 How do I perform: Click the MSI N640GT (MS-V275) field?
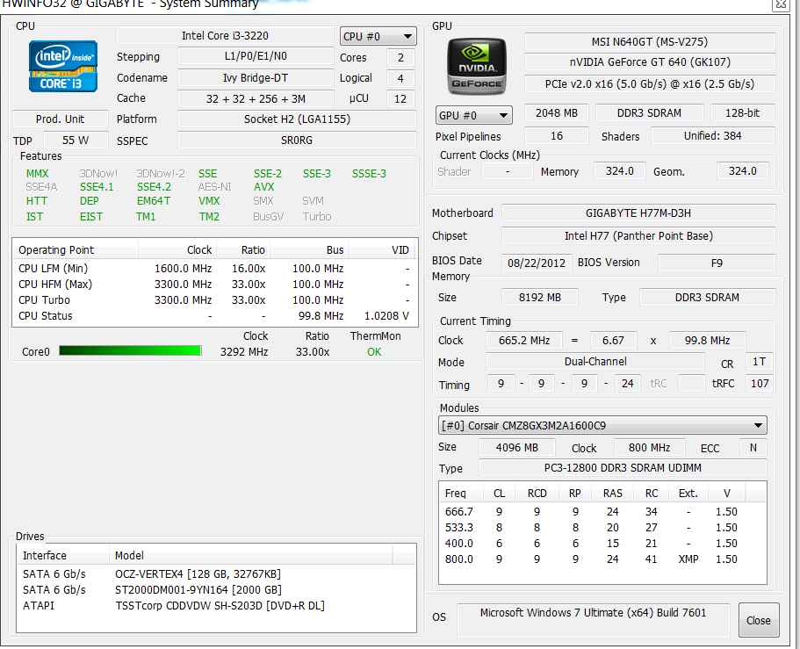tap(650, 42)
